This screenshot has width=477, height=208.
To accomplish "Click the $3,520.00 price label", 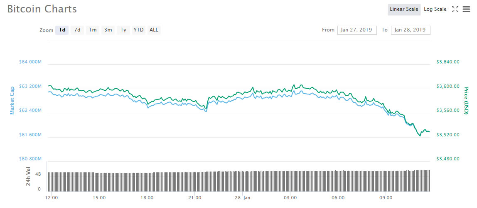I will point(448,135).
